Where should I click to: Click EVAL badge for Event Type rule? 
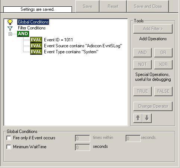click(36, 52)
